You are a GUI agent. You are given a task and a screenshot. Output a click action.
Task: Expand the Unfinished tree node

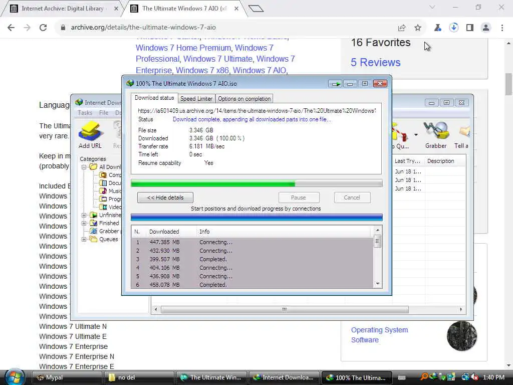[x=84, y=215]
